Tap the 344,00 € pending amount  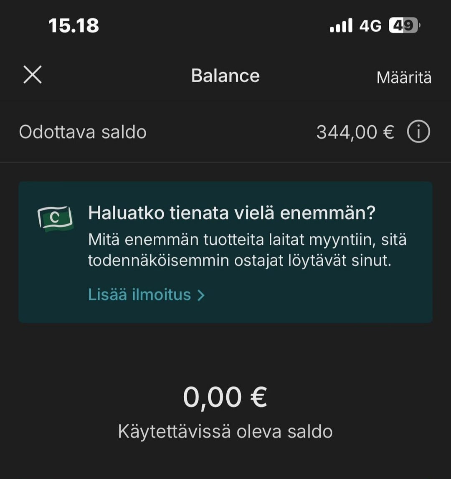tap(355, 132)
